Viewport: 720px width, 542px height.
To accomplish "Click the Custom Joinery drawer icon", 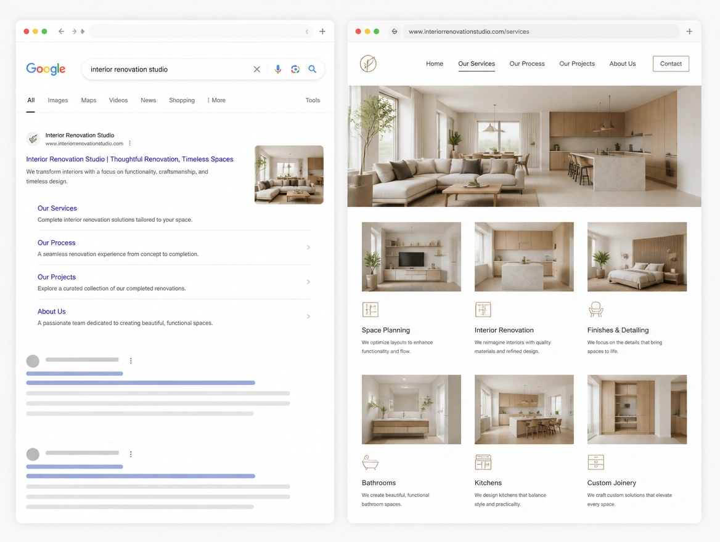I will (596, 462).
